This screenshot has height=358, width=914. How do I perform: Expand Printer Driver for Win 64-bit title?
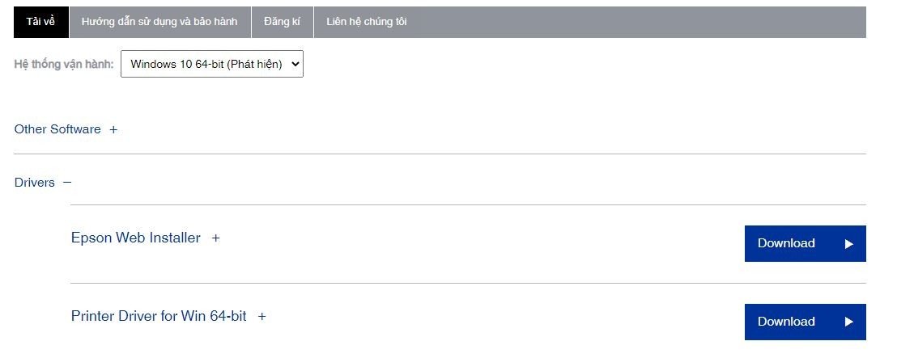pos(159,316)
